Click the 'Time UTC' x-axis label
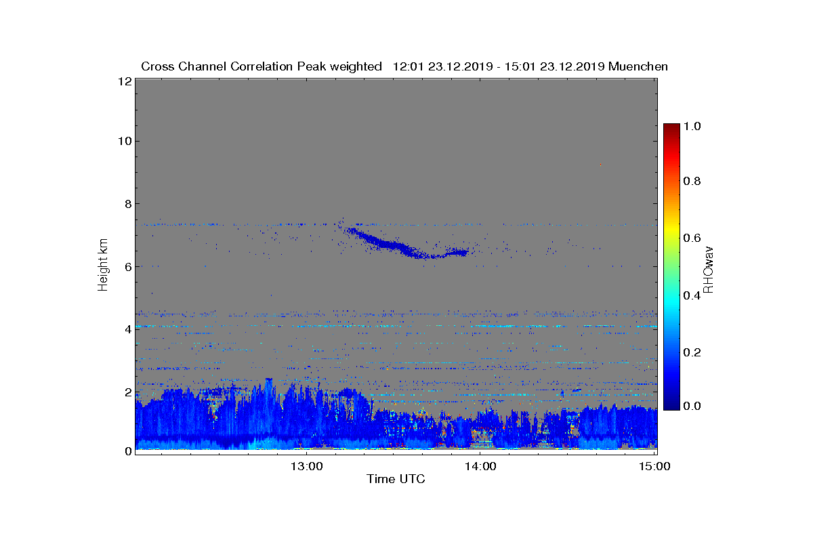 (x=396, y=480)
